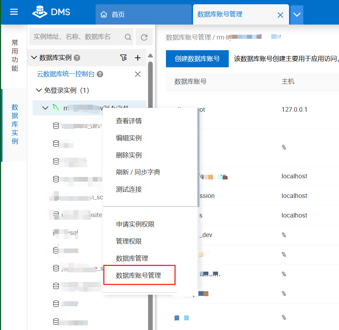
Task: Open the instance filter icon
Action: (123, 58)
